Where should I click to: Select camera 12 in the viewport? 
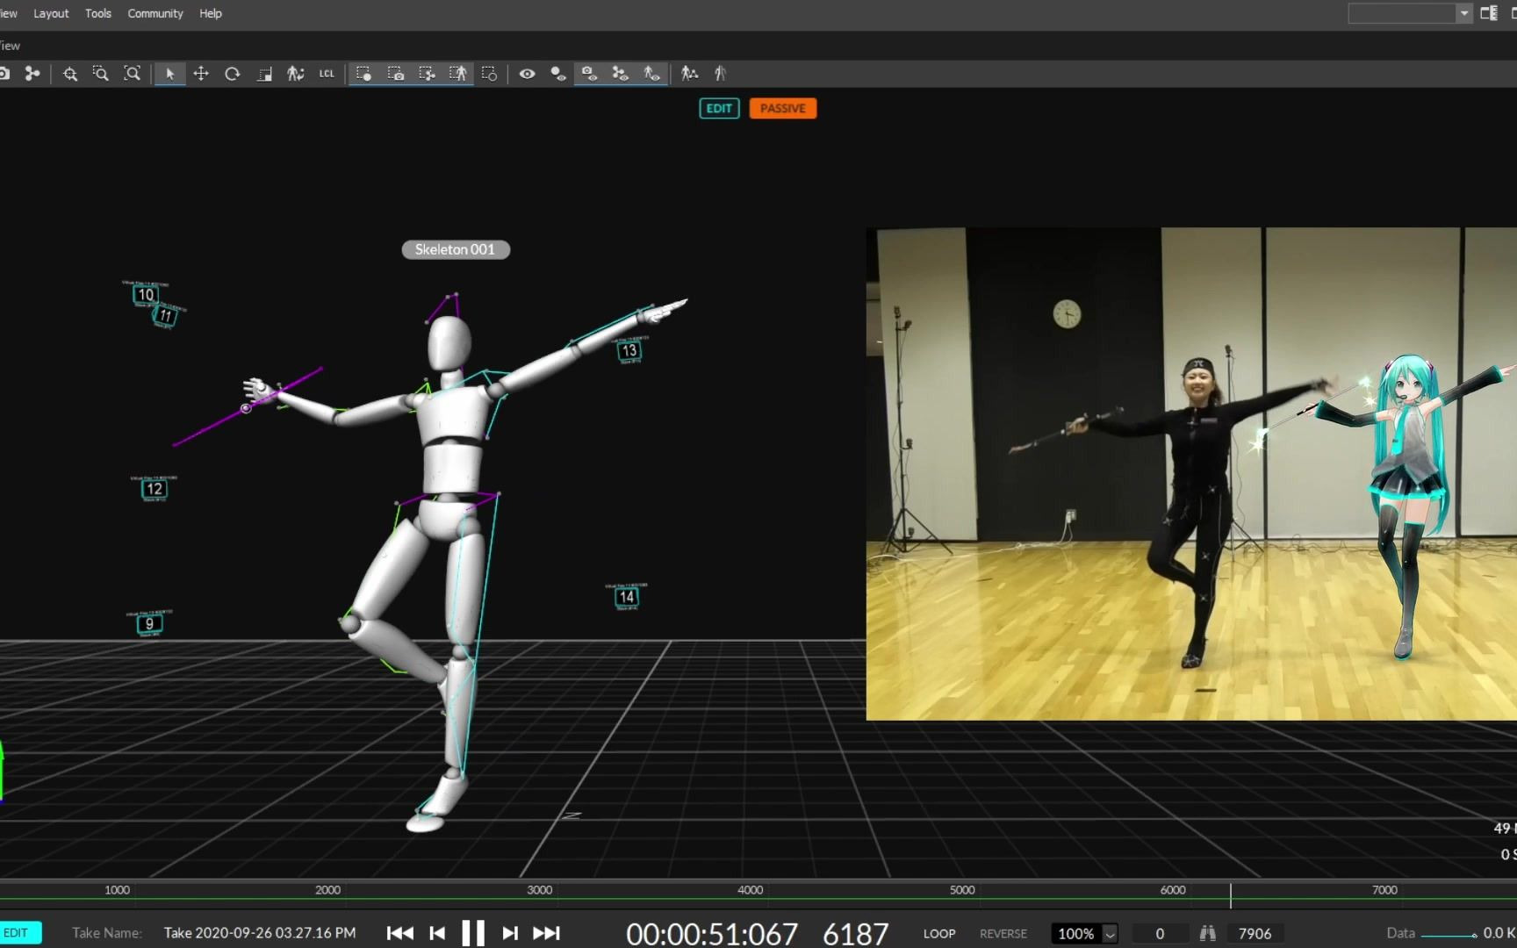155,489
